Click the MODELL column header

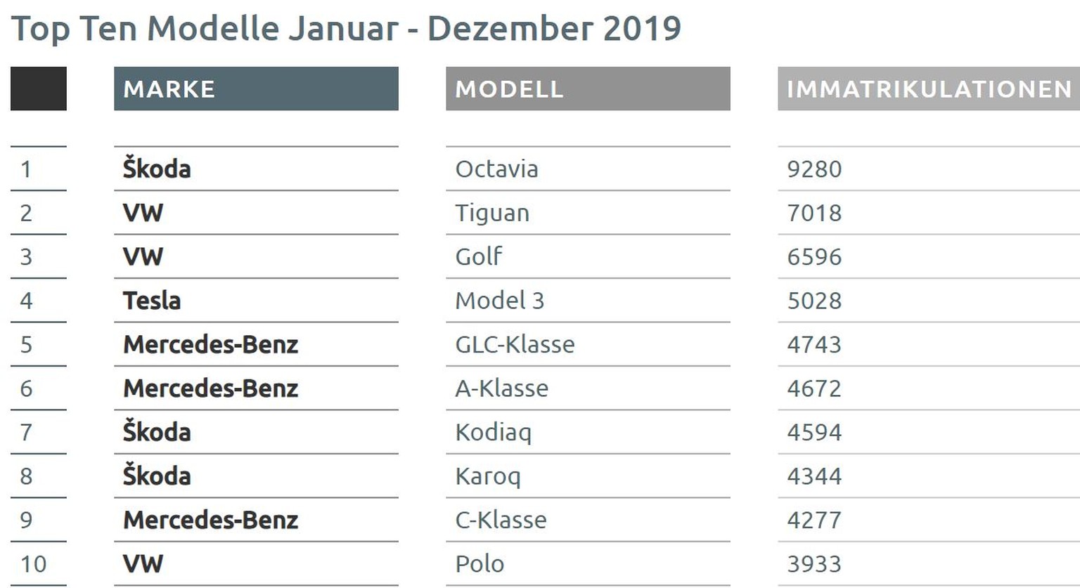click(588, 89)
